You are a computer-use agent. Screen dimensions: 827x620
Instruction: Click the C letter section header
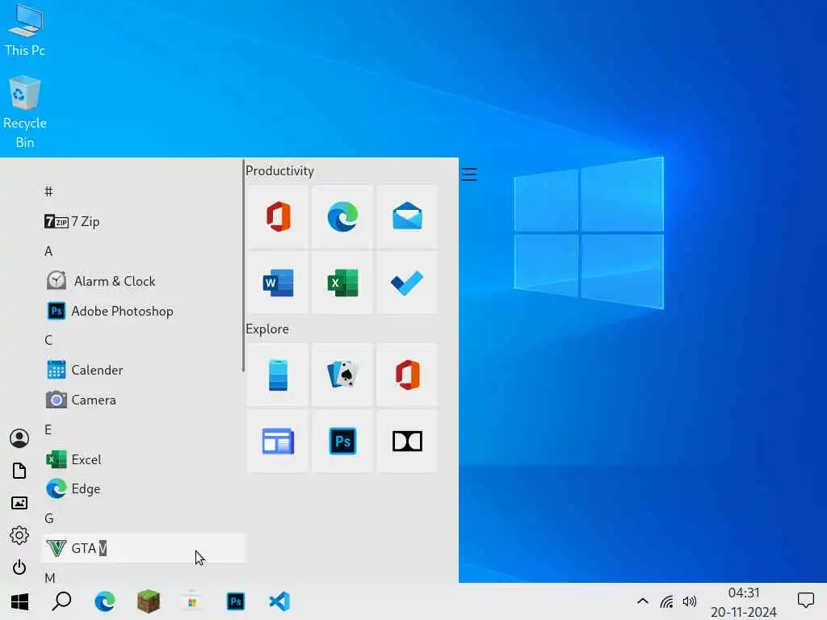point(48,340)
